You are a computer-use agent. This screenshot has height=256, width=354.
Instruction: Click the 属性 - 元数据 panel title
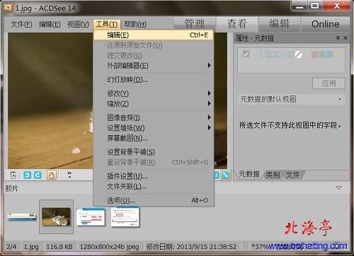click(254, 38)
